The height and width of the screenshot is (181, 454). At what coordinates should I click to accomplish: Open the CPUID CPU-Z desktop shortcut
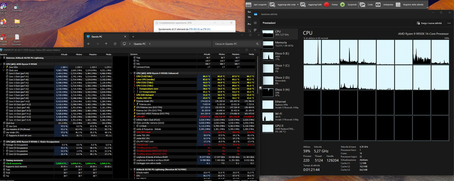point(3,8)
